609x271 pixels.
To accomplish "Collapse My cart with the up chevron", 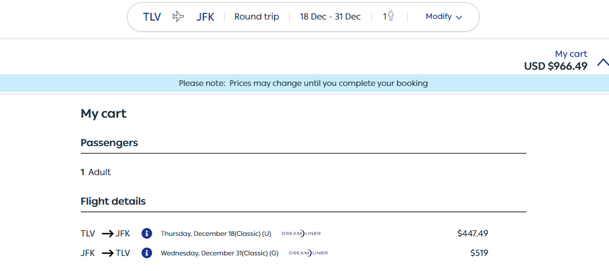I will click(x=603, y=62).
